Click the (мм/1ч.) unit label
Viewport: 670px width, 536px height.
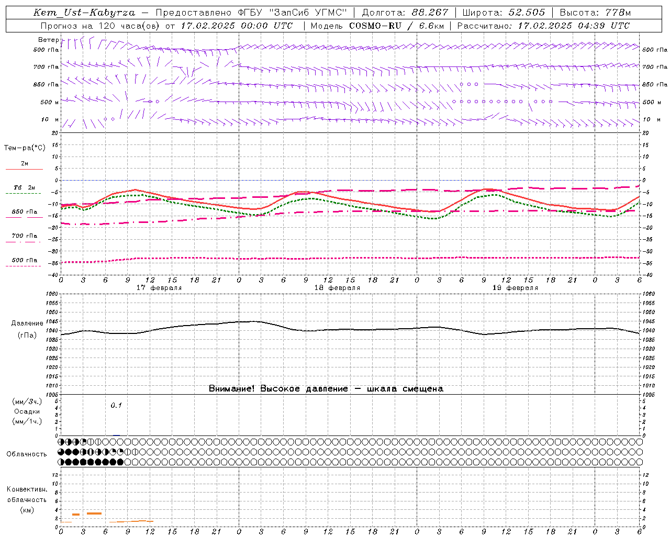point(27,421)
